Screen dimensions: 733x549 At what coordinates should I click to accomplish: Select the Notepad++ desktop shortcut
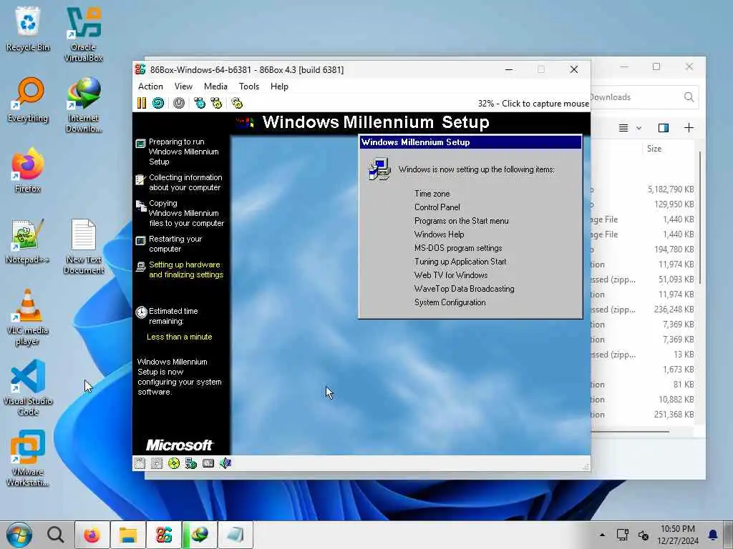click(x=28, y=242)
